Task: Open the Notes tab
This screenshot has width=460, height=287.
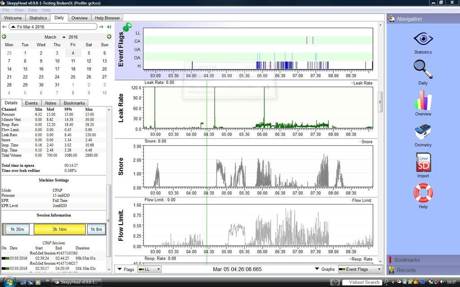Action: pos(50,103)
